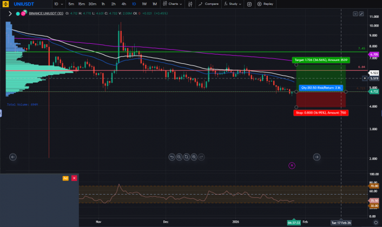
Task: Take a chart snapshot with camera icon
Action: 249,4
